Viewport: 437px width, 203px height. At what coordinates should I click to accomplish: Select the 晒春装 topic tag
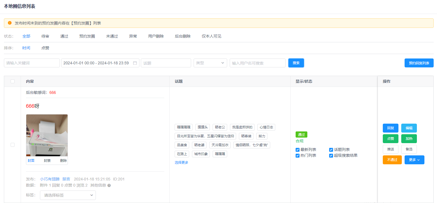pos(246,136)
